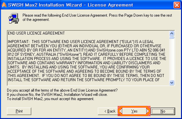The height and width of the screenshot is (119, 182).
Task: Close the installation wizard window
Action: click(x=177, y=5)
